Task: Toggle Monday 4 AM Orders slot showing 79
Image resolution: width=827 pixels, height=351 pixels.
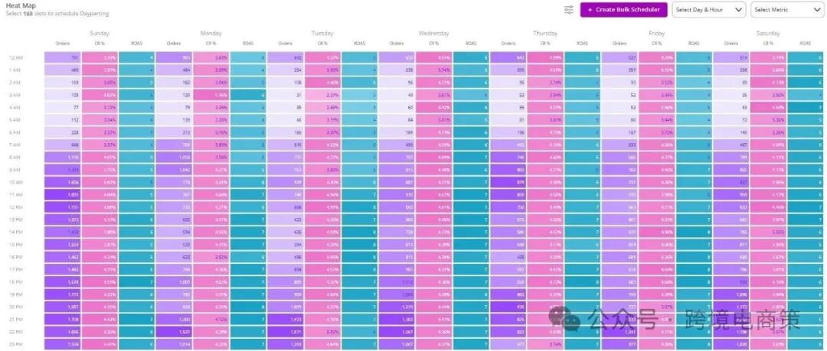Action: (x=174, y=108)
